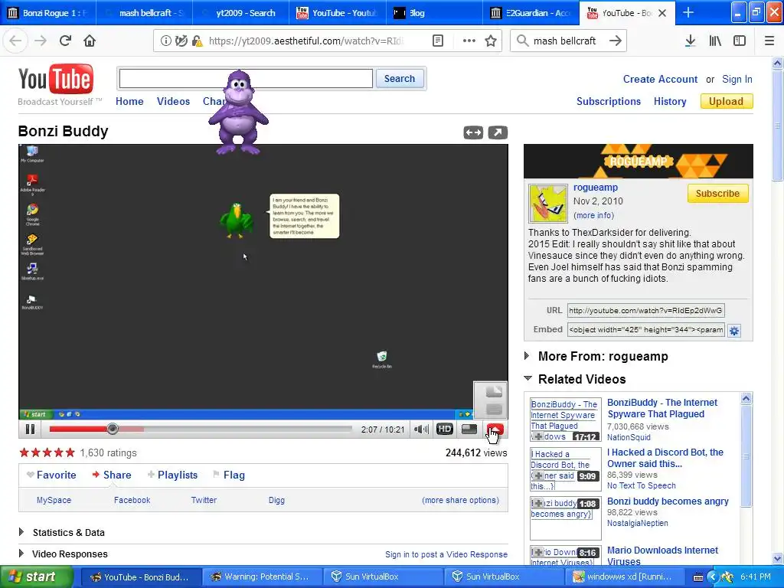Click the captions icon in player pop-up
Image resolution: width=784 pixels, height=588 pixels.
click(x=494, y=410)
